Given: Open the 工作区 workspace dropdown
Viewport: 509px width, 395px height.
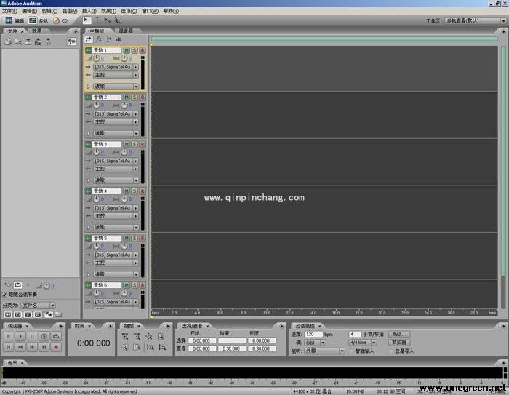Looking at the screenshot, I should point(476,21).
